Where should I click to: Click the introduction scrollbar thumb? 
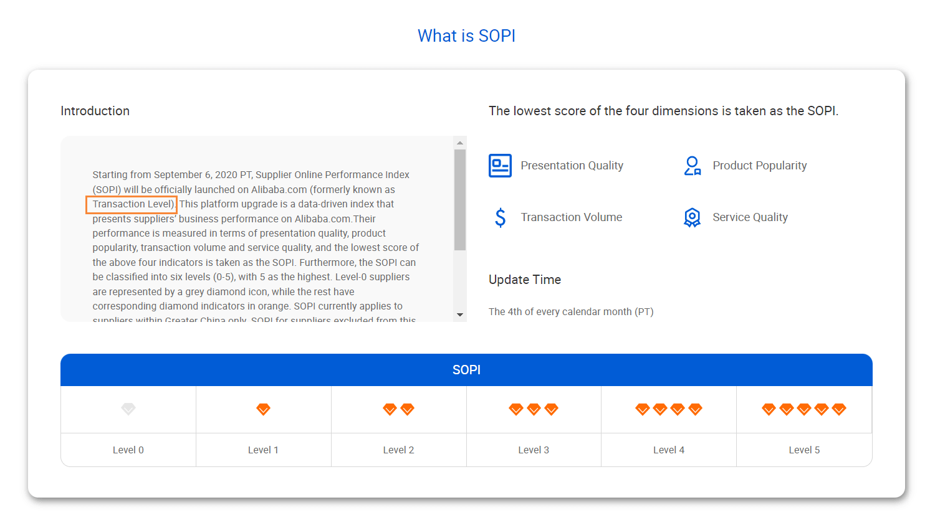click(460, 199)
